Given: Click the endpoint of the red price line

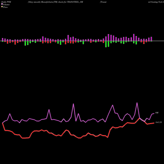Looking at the screenshot, I should point(154,123).
